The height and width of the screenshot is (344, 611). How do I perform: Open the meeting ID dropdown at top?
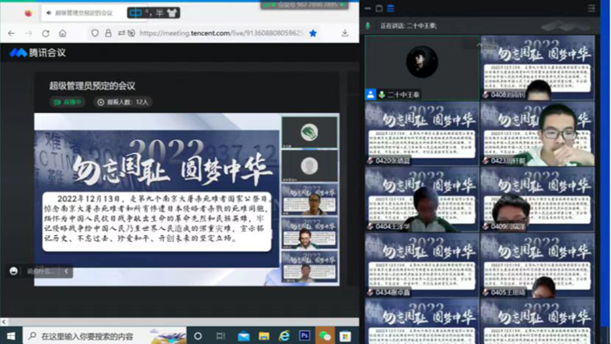pos(342,5)
